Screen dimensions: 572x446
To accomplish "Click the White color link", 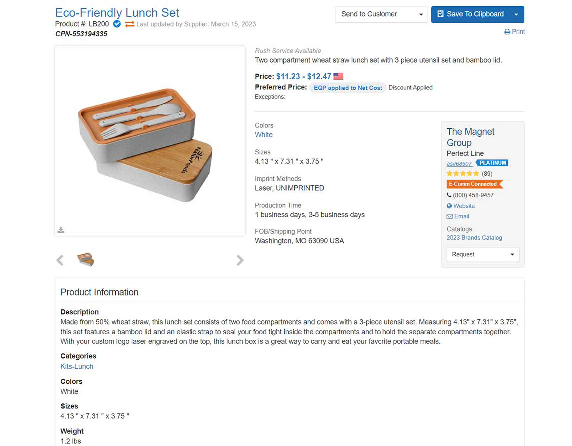I will (264, 135).
